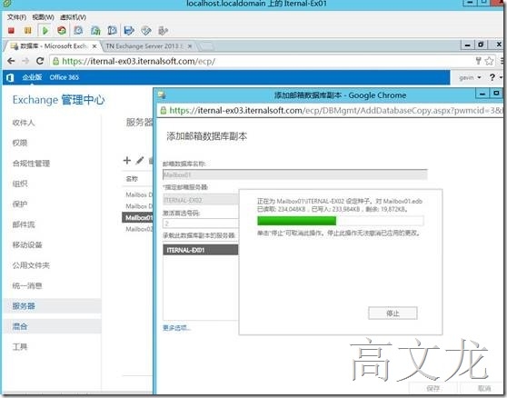Click the red VMware power-off icon
Screen dimensions: 507x398
click(x=11, y=31)
